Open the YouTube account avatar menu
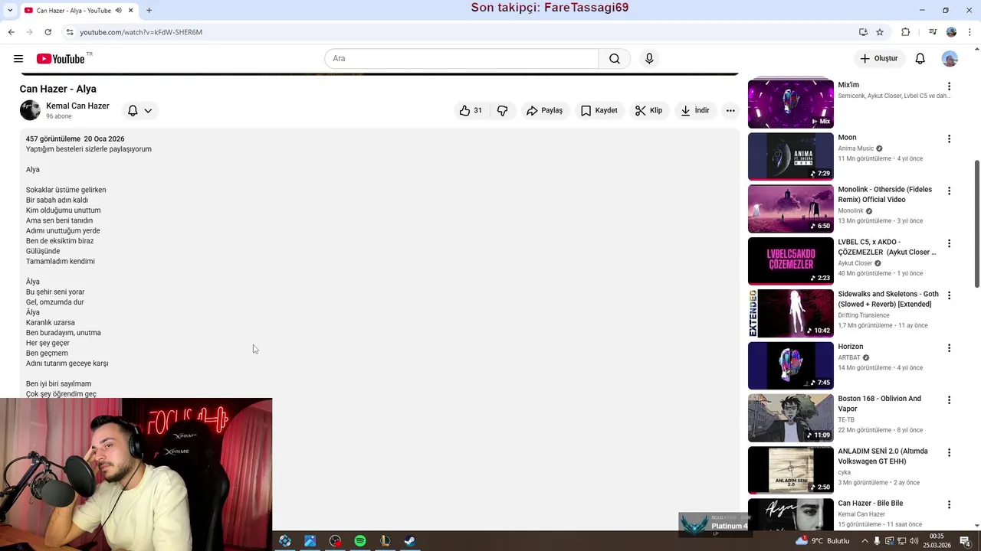The height and width of the screenshot is (551, 981). pyautogui.click(x=950, y=59)
